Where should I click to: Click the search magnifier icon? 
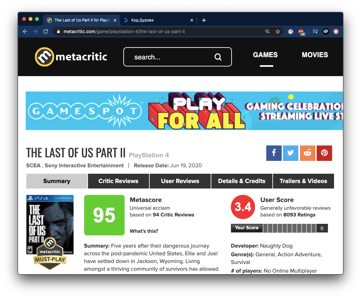tap(218, 57)
